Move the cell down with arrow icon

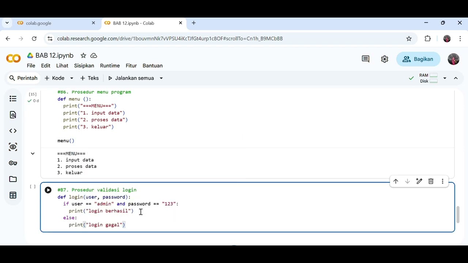(407, 181)
